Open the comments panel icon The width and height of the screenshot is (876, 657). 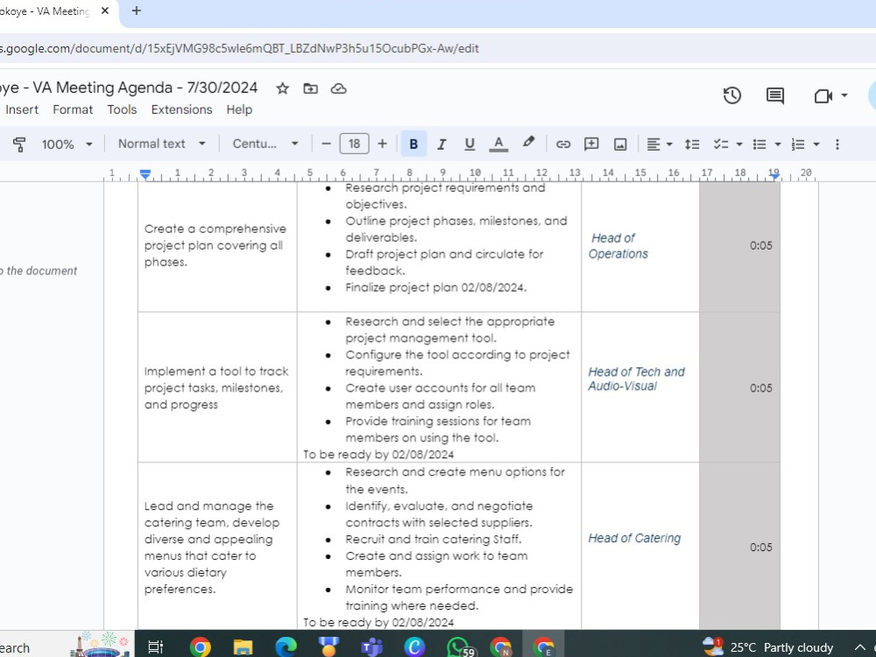click(775, 95)
